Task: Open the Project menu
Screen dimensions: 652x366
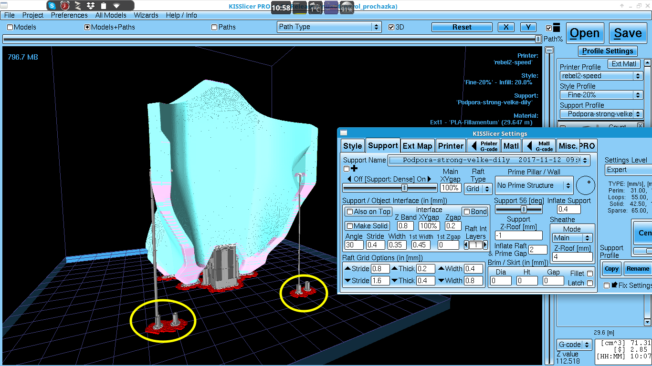Action: tap(33, 15)
